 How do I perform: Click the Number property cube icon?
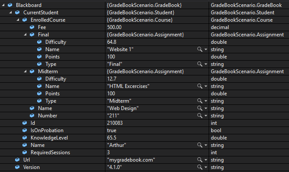point(32,116)
